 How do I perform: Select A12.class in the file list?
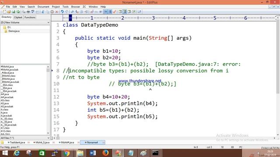tap(6, 131)
